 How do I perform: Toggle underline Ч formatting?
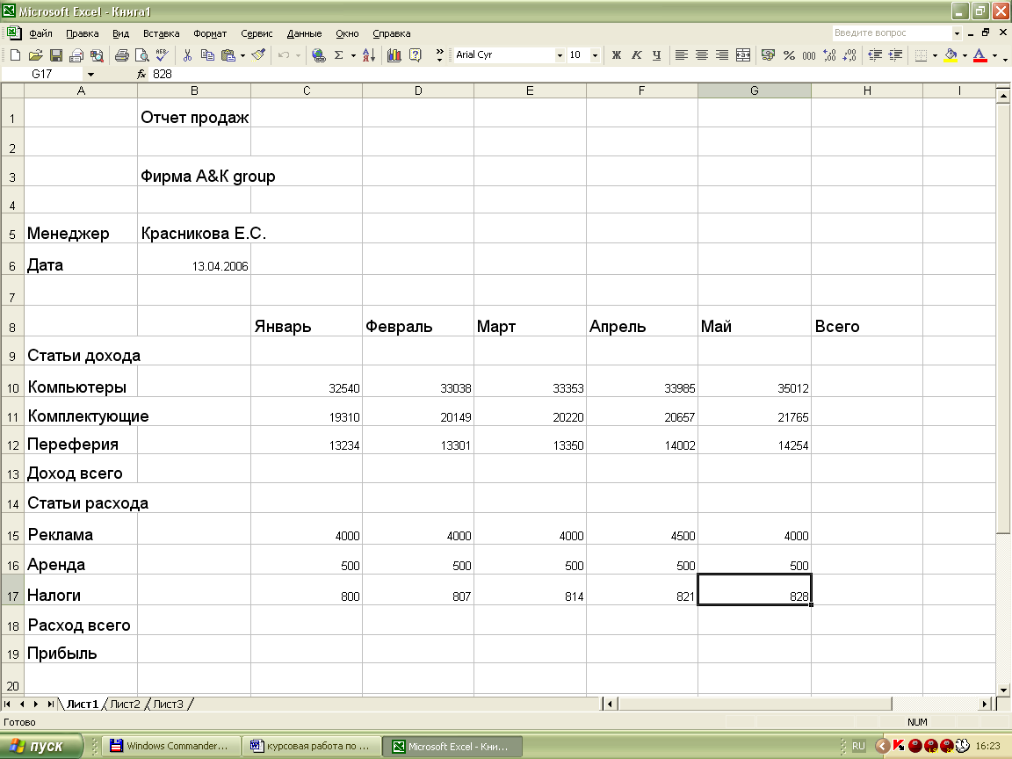pyautogui.click(x=656, y=55)
